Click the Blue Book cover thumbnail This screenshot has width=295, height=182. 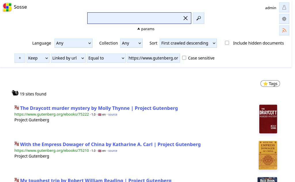[267, 180]
